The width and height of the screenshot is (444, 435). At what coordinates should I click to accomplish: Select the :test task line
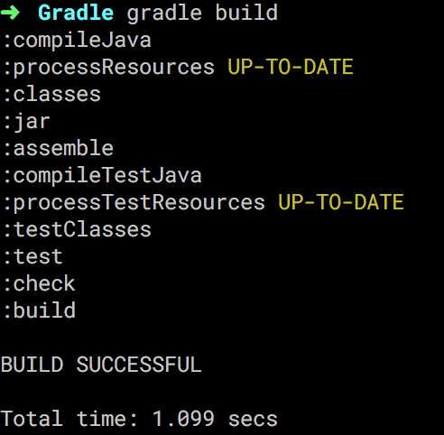pos(33,257)
